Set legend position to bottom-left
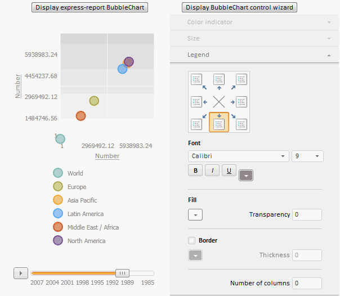The height and width of the screenshot is (296, 340). click(x=196, y=123)
